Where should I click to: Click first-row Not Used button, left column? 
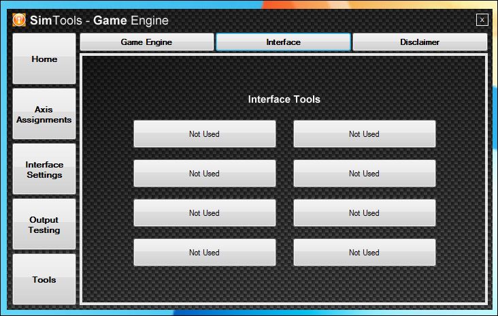click(x=205, y=134)
